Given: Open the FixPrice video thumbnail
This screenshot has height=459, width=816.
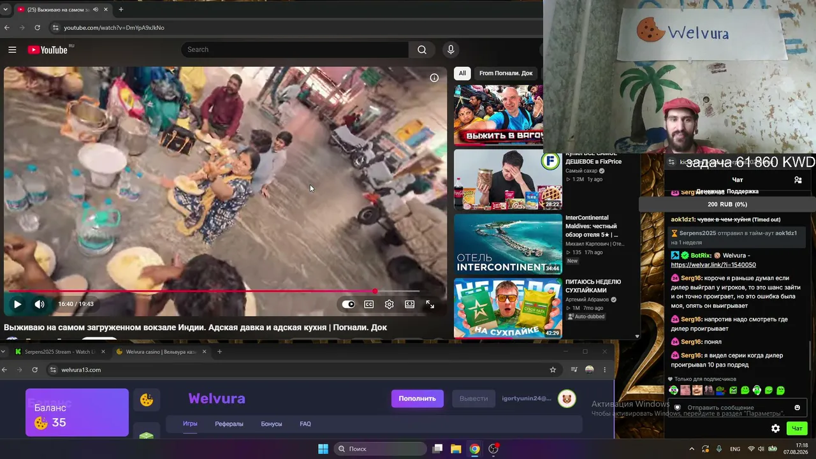Looking at the screenshot, I should coord(508,179).
